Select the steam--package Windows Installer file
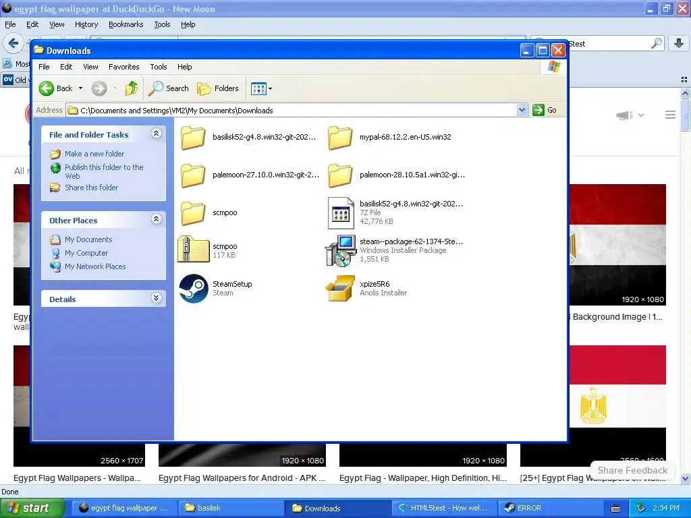691x518 pixels. tap(394, 250)
